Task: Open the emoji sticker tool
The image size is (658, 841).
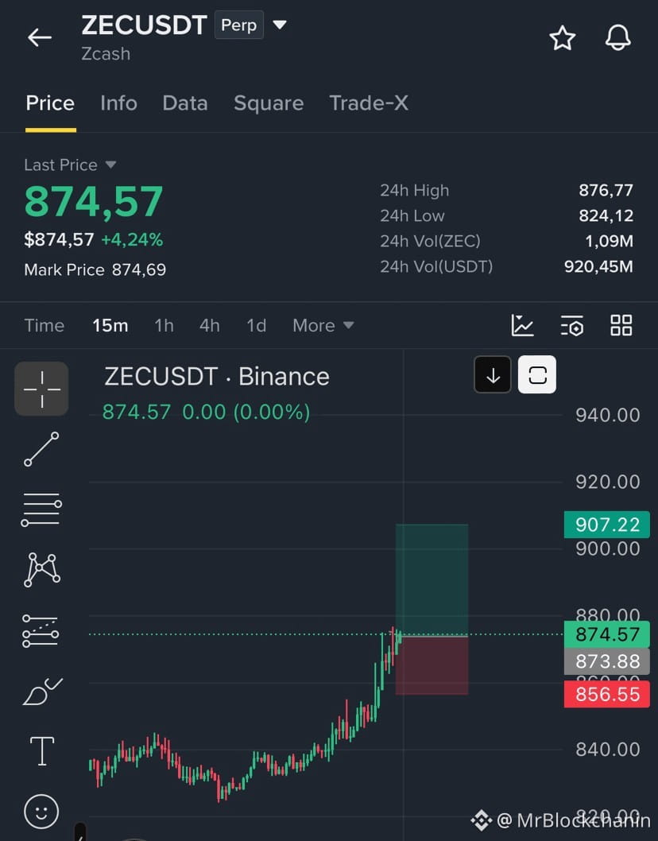Action: coord(41,811)
